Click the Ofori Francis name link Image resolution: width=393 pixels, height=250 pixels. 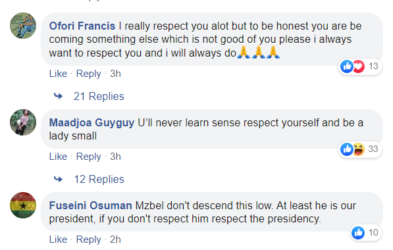point(82,26)
